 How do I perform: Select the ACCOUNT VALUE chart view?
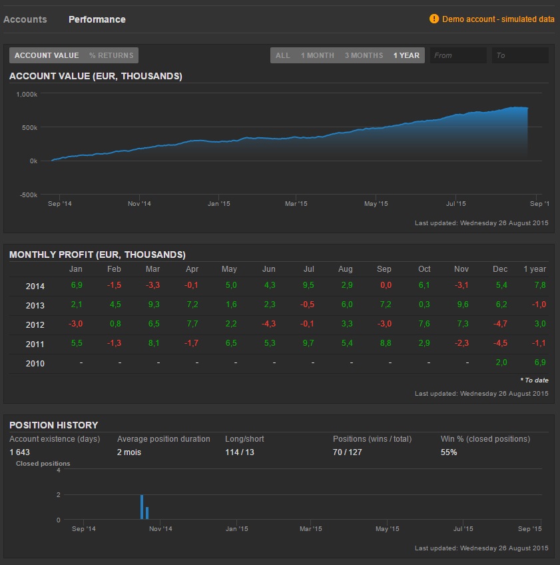[x=47, y=55]
